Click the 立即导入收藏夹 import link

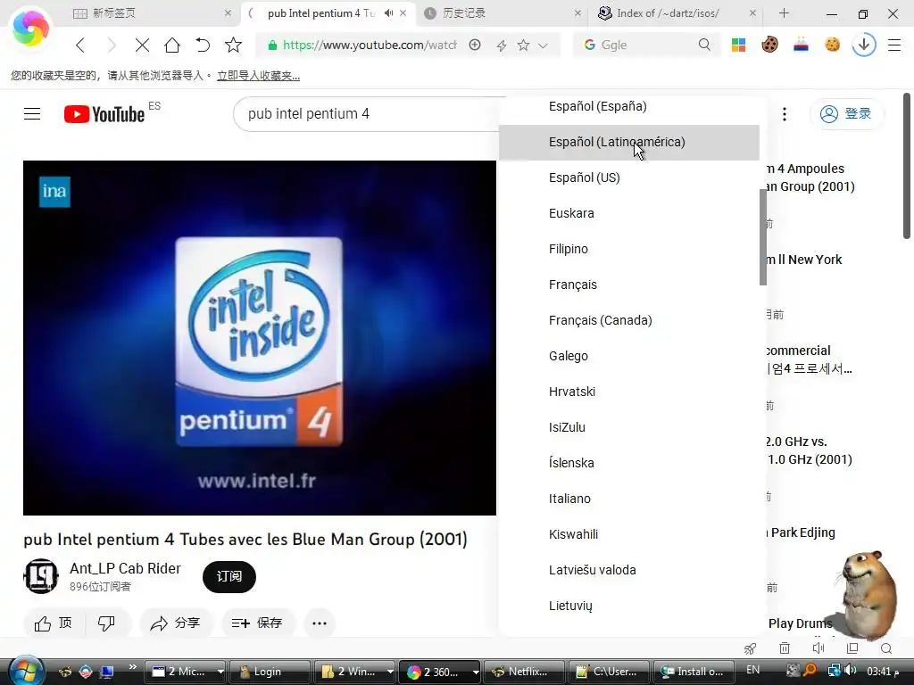point(258,75)
